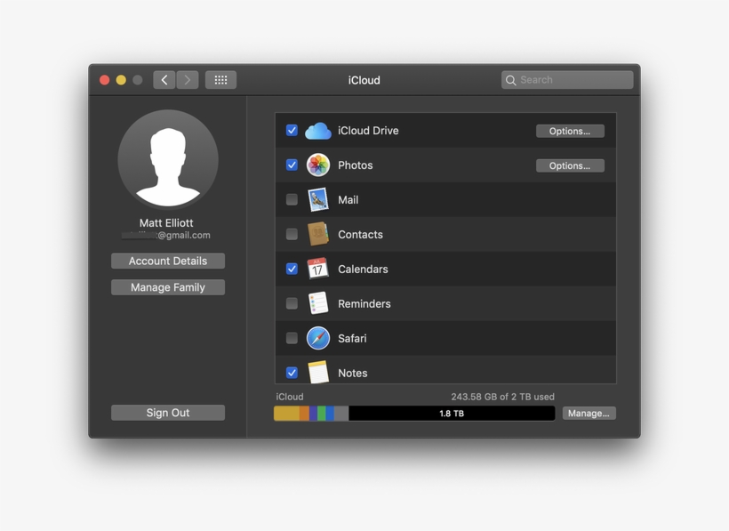Click the back navigation arrow
The height and width of the screenshot is (531, 729).
tap(164, 79)
